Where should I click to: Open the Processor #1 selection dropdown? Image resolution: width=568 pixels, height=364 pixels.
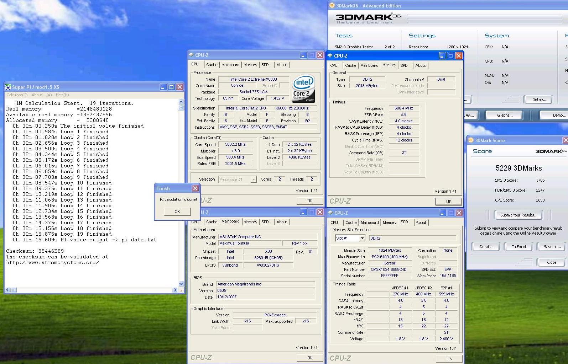(253, 180)
